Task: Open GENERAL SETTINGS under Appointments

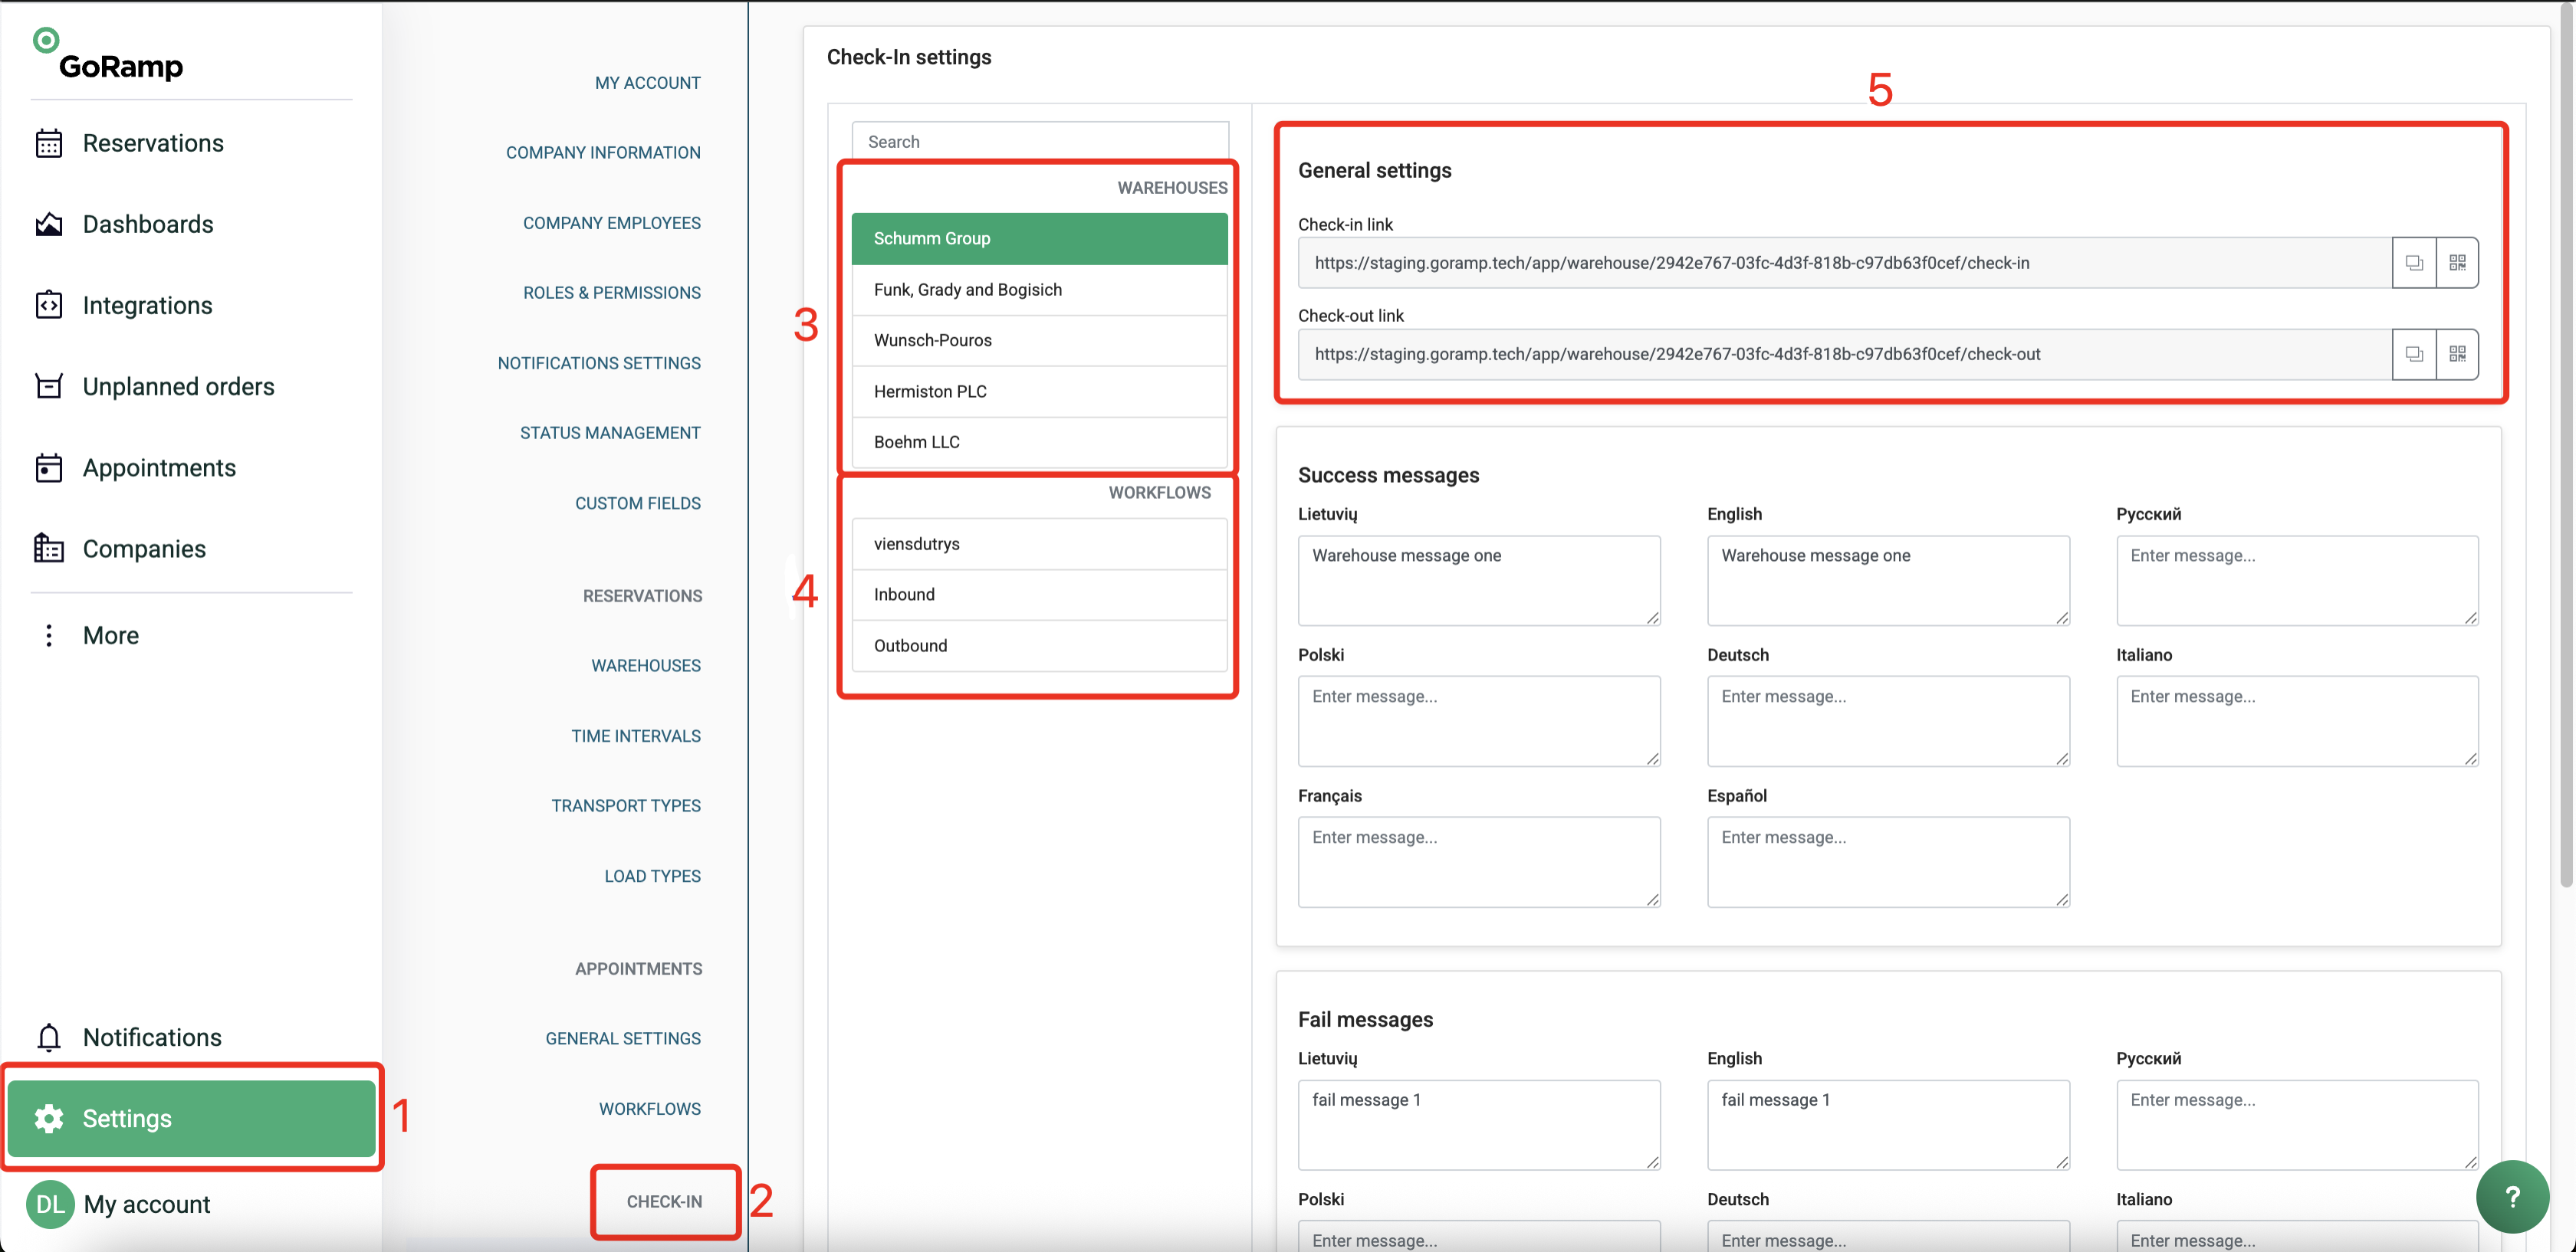Action: coord(623,1038)
